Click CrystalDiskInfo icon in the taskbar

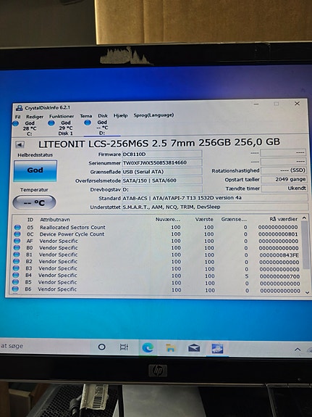217,348
